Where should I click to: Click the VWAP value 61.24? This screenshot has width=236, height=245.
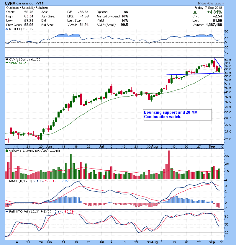point(84,25)
